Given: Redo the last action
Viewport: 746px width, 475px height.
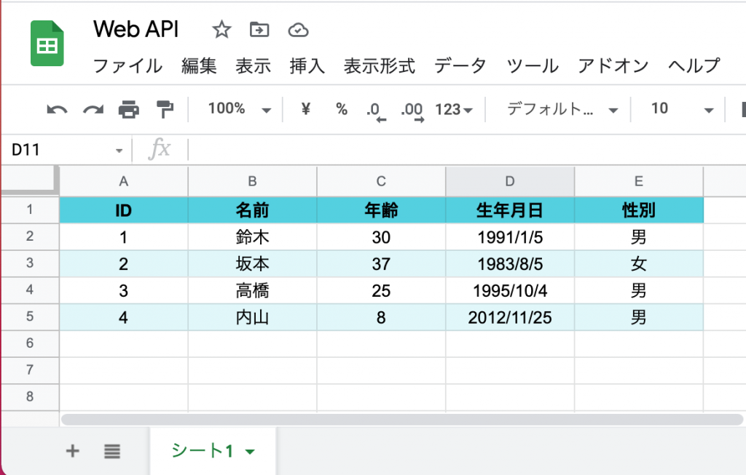Looking at the screenshot, I should (x=93, y=110).
